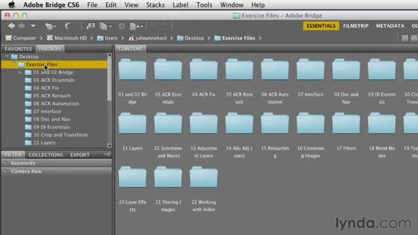The height and width of the screenshot is (235, 418).
Task: Open dropdown chevron after Exercise Files in path
Action: tap(260, 38)
